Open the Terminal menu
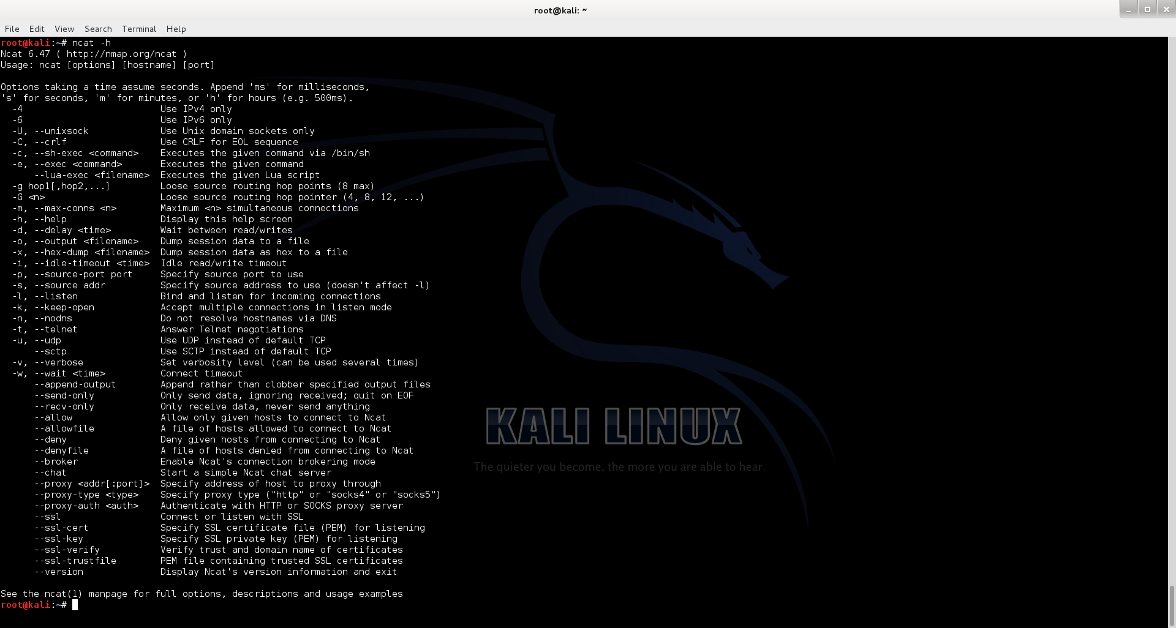The image size is (1176, 628). (x=139, y=29)
